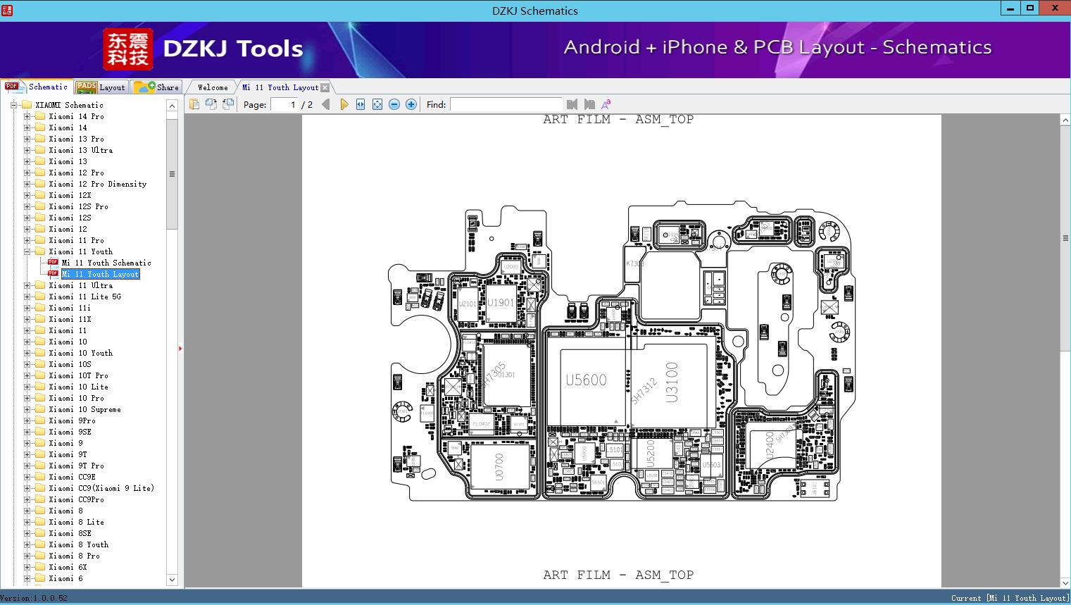The image size is (1071, 605).
Task: Select the Xiaomi 10T Pro folder
Action: (x=79, y=375)
